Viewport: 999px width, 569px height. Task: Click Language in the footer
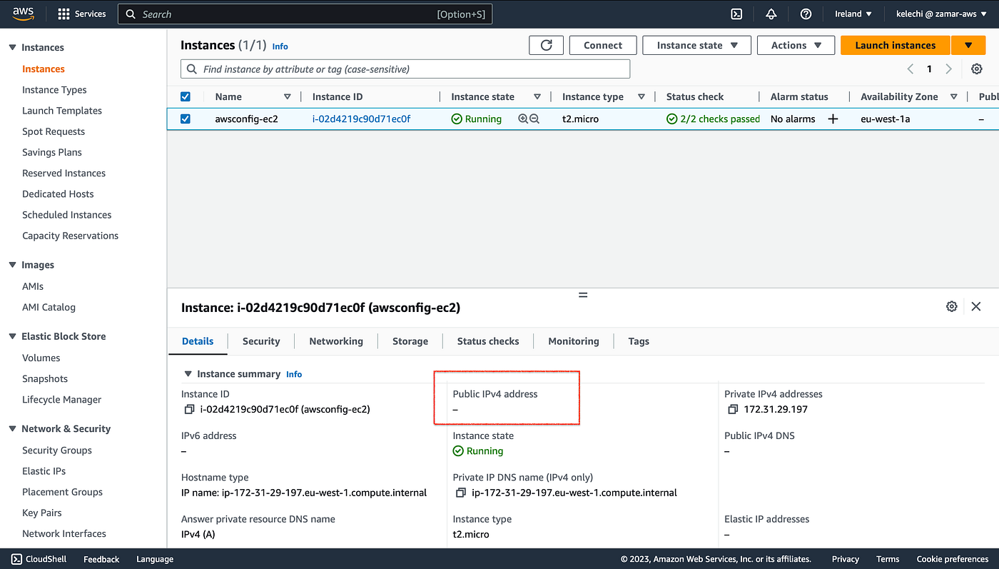click(155, 559)
